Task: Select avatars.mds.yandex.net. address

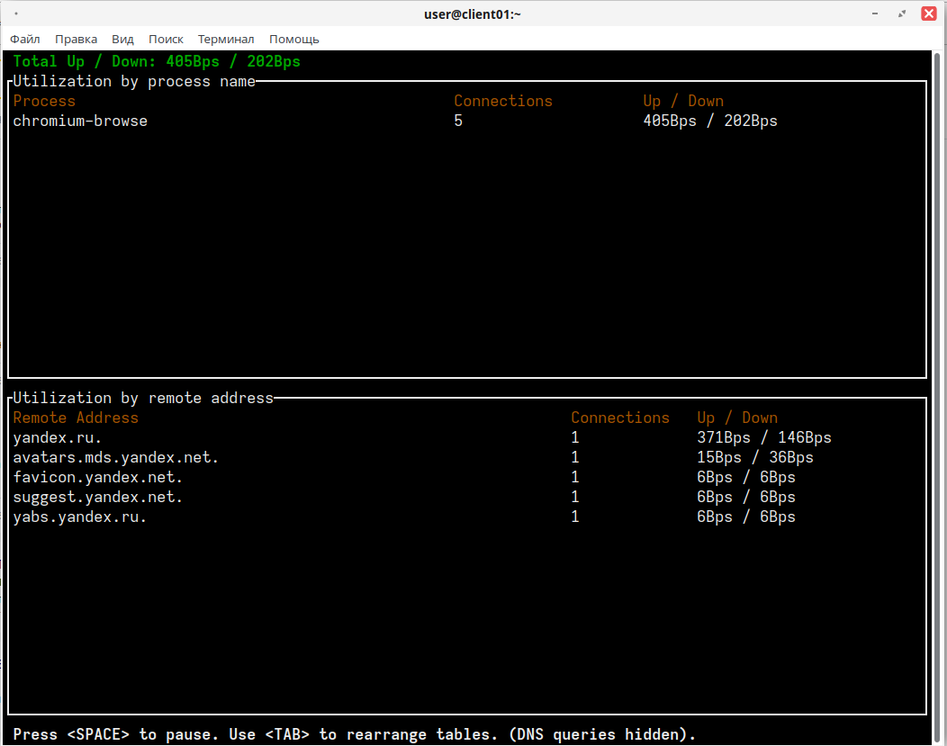Action: coord(116,457)
